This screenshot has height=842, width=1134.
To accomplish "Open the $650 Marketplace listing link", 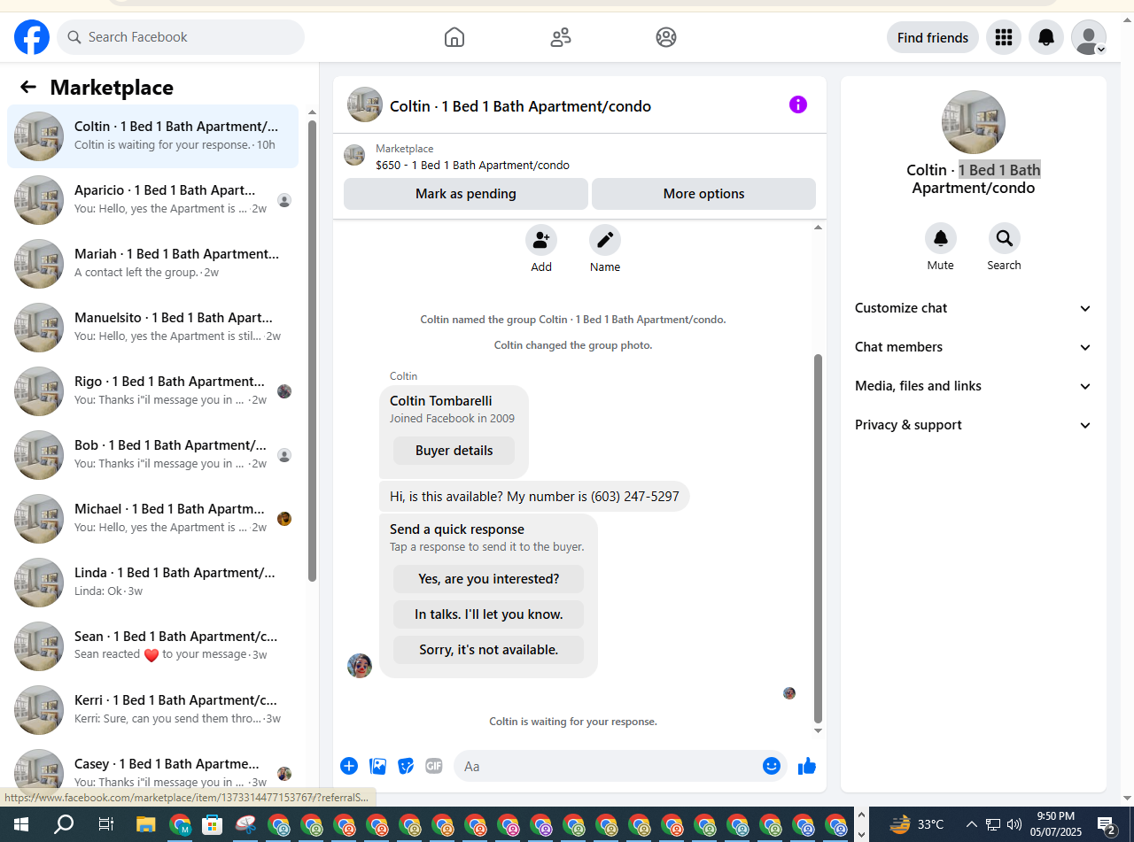I will point(472,166).
